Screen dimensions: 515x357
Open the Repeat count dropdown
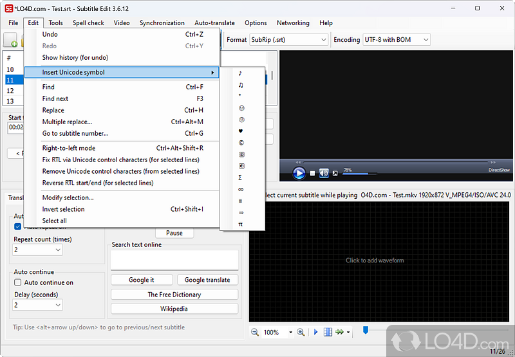(38, 250)
